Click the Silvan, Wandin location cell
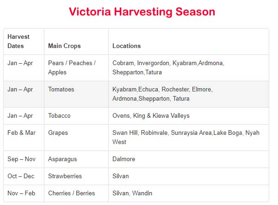Screen dimensions: 278x205 pos(189,193)
